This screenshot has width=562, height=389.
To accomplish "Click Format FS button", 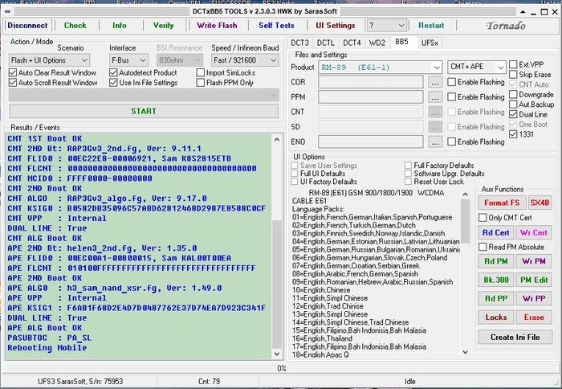I will pos(502,203).
